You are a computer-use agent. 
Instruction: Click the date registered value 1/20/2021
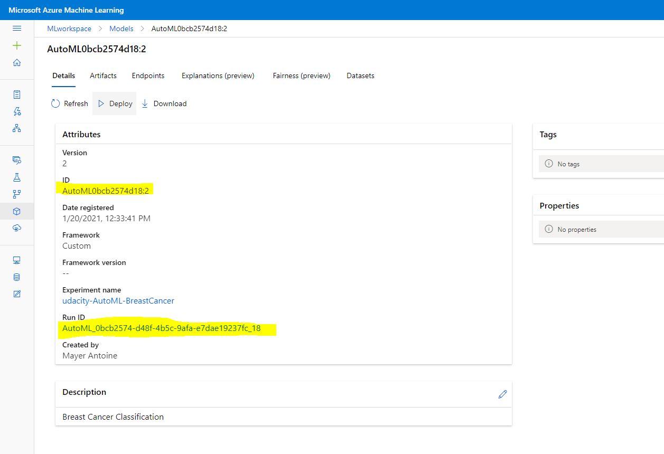[x=106, y=219]
